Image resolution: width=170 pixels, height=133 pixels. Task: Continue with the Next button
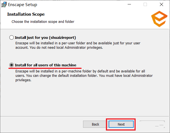[x=121, y=124]
